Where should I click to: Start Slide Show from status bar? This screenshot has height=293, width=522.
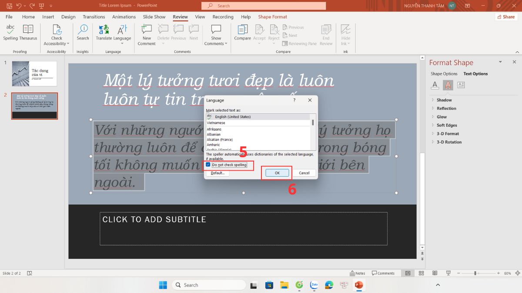448,273
